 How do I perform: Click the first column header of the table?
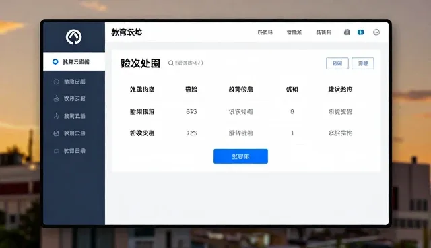(142, 90)
